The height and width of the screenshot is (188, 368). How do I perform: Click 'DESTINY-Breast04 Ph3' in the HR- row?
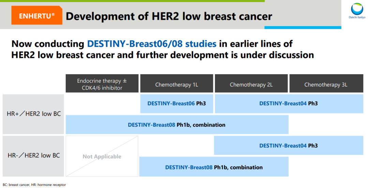click(x=289, y=145)
